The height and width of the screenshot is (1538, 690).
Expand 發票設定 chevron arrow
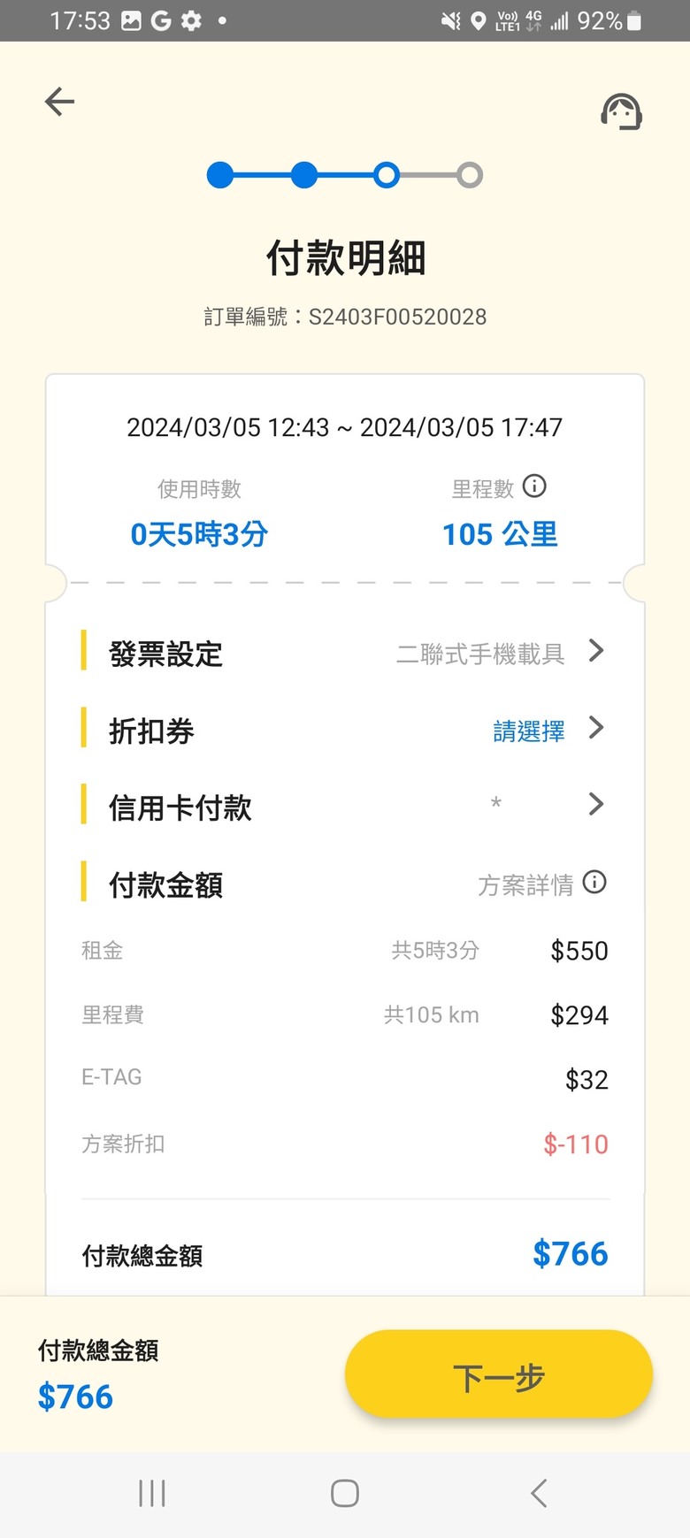[596, 651]
